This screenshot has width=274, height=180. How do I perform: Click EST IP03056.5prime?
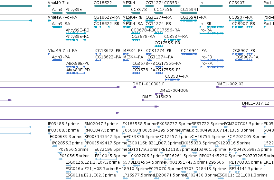click(61, 159)
